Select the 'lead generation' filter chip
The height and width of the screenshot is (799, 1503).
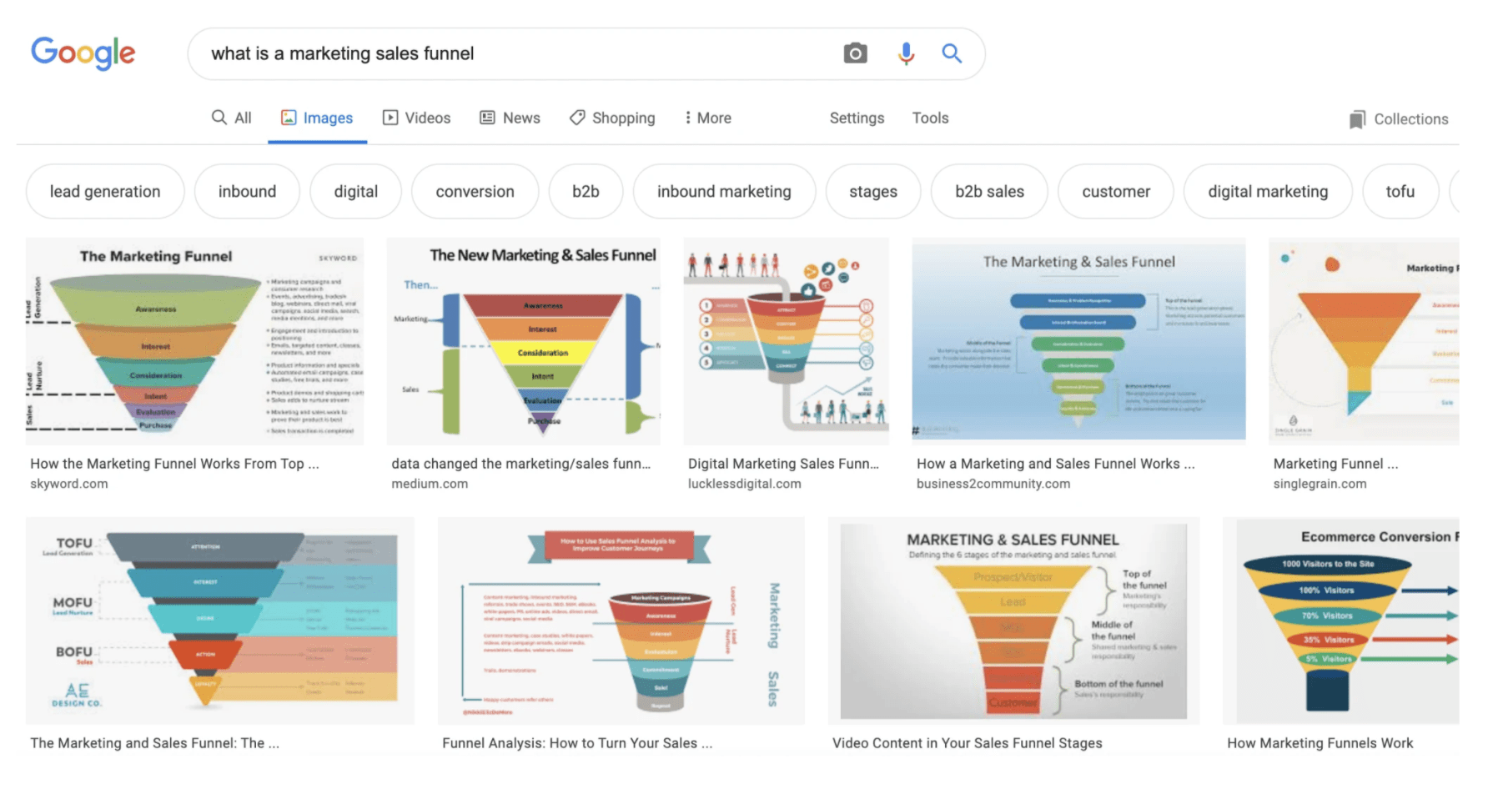point(104,191)
